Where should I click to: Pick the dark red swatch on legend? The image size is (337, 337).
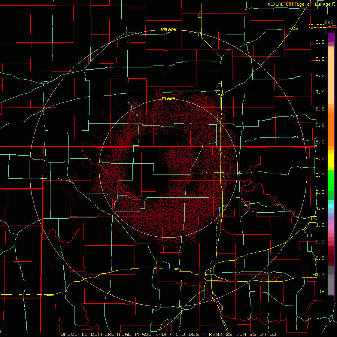pos(331,256)
